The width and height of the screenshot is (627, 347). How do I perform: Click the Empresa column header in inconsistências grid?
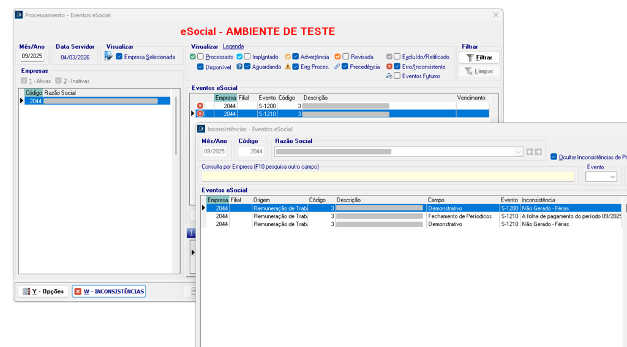[217, 200]
